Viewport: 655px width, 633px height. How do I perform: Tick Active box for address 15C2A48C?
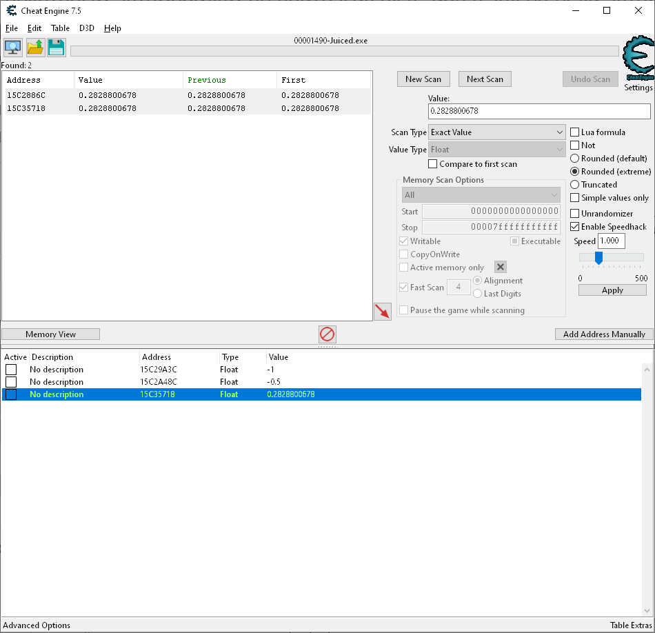(x=11, y=382)
